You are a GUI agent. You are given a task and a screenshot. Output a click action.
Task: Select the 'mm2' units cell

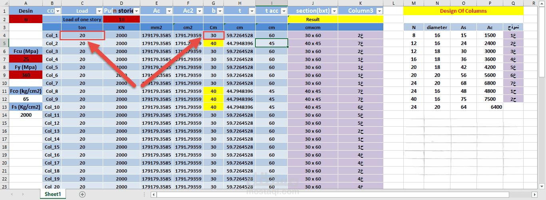pos(157,27)
